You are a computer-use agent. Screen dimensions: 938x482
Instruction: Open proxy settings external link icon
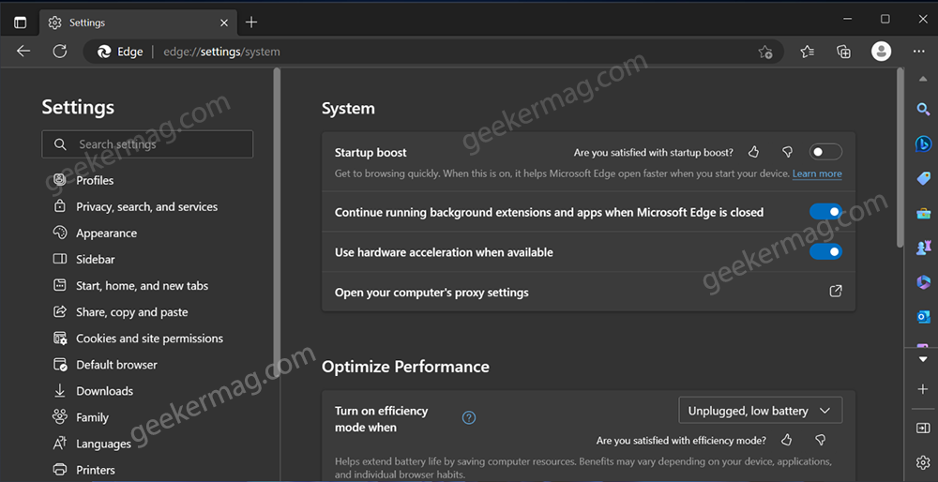(x=836, y=292)
